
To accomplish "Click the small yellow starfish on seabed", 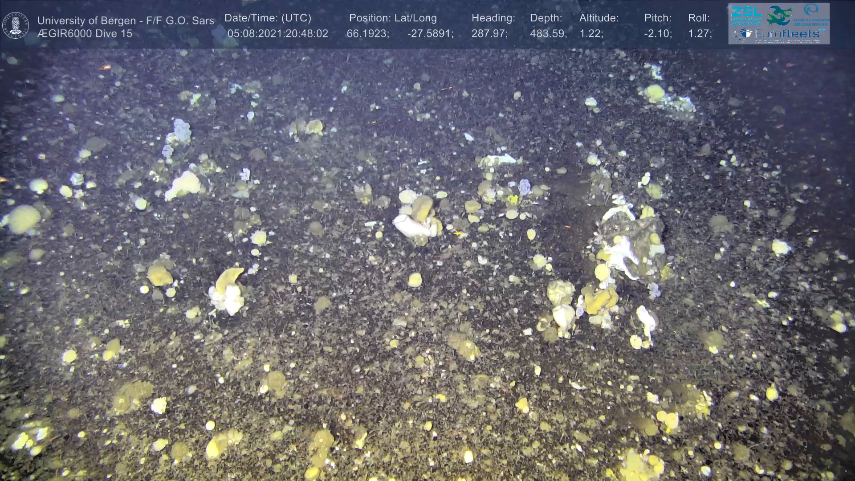I will point(457,233).
